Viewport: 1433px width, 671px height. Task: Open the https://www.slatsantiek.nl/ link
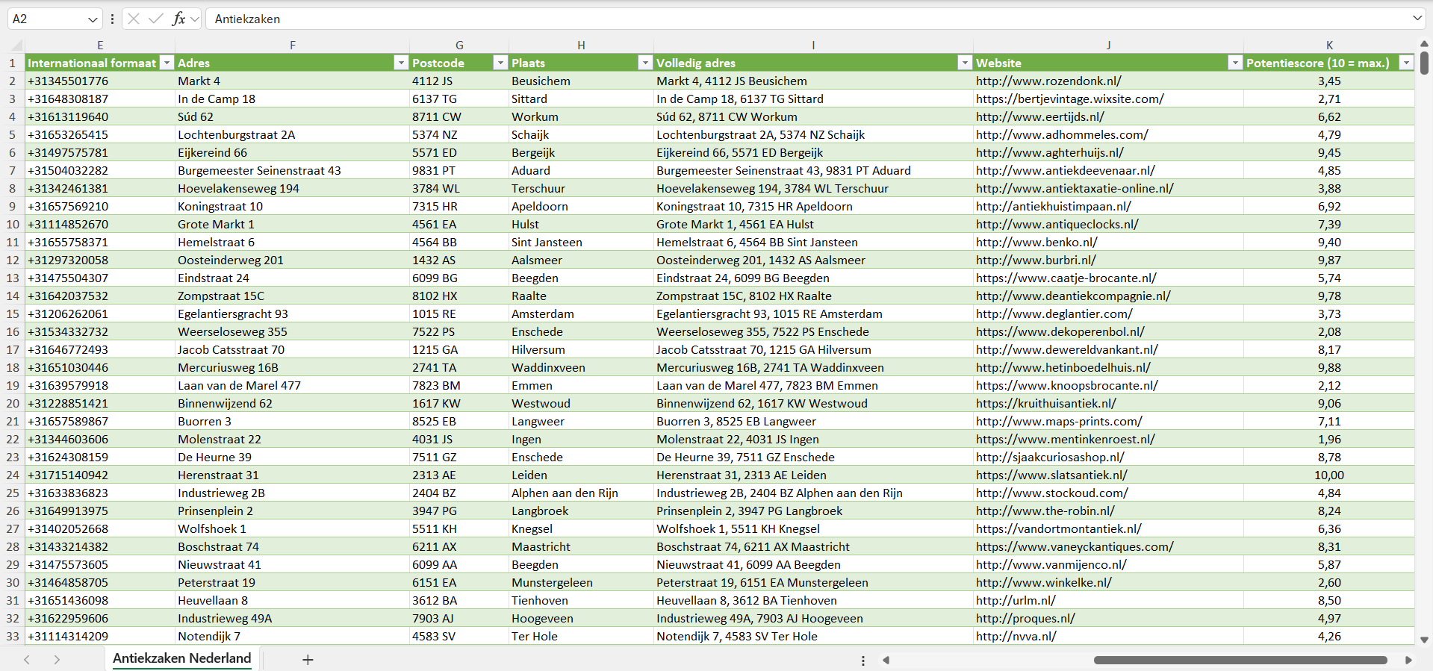[x=1051, y=475]
